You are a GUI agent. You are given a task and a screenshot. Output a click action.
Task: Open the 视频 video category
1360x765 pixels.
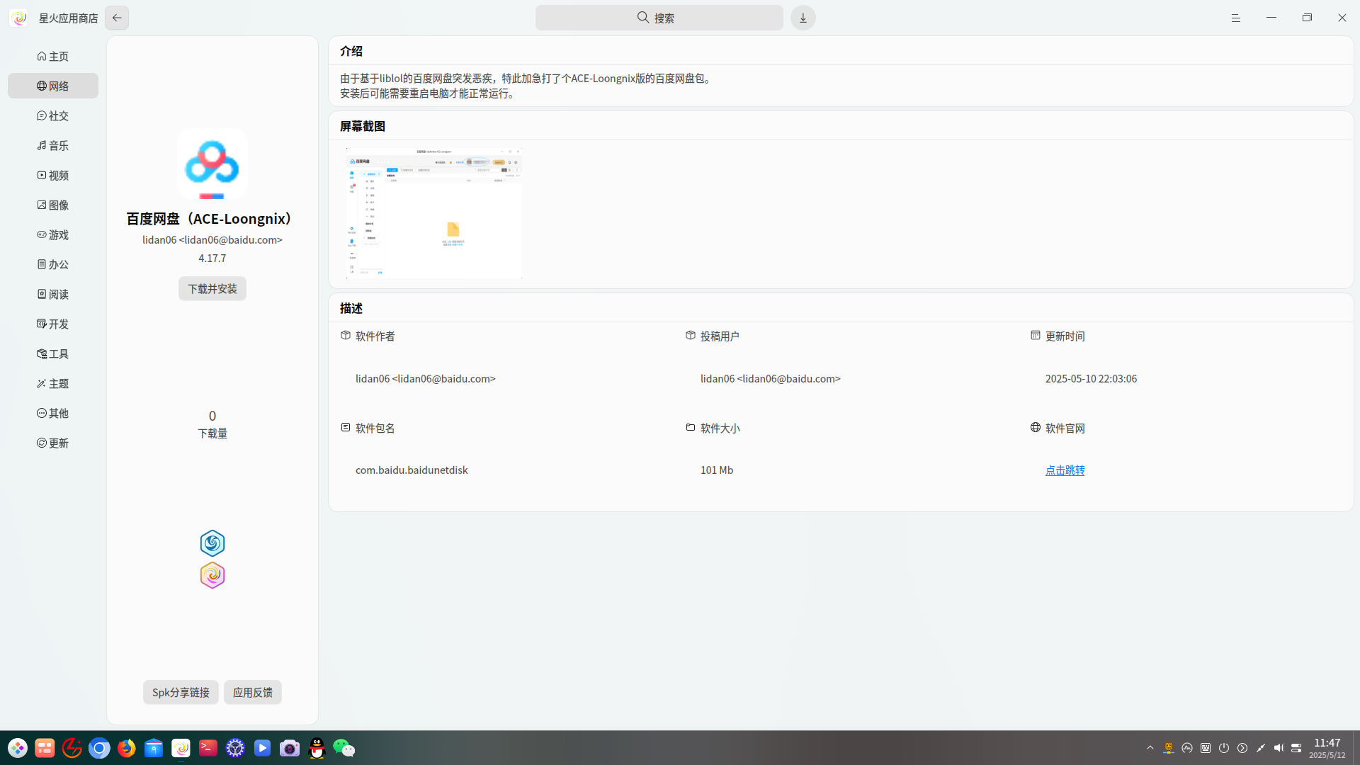(53, 175)
